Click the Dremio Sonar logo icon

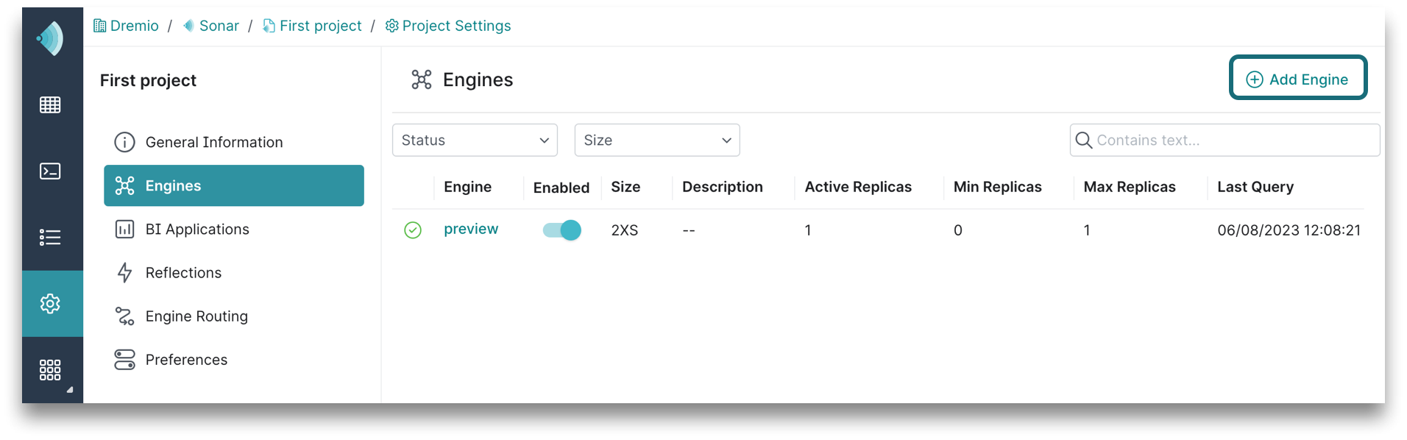(50, 38)
